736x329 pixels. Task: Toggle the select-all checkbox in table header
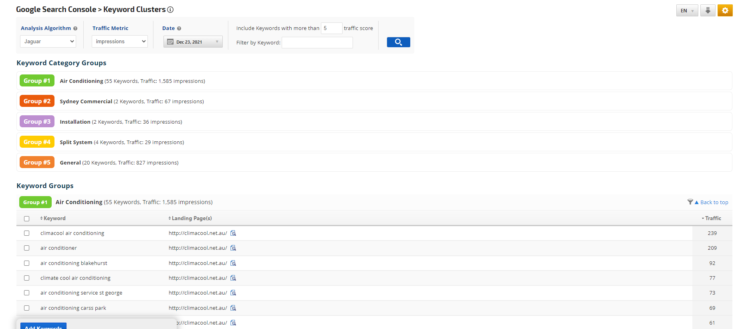pos(27,219)
